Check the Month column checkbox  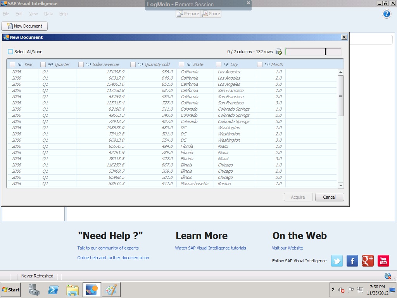click(x=259, y=64)
